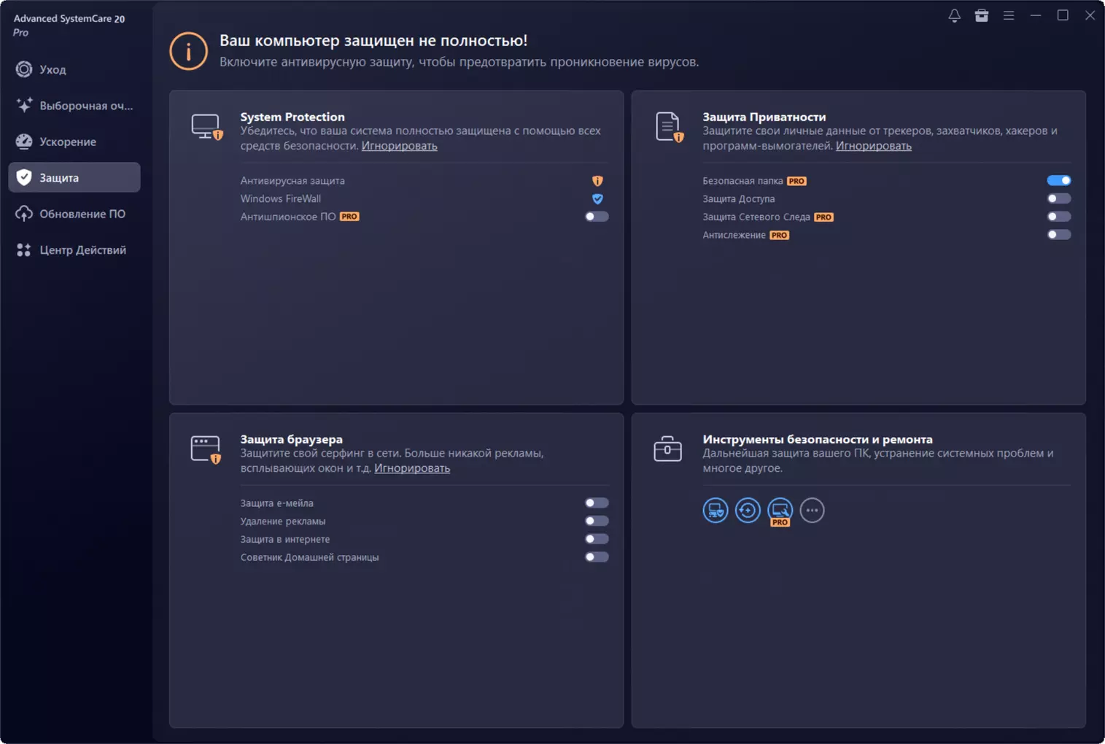Click the orange info circle warning icon

pos(189,51)
